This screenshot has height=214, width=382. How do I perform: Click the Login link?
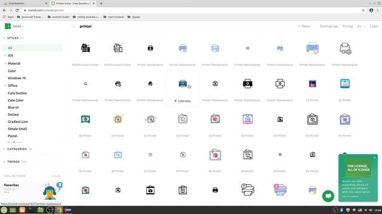pyautogui.click(x=374, y=26)
